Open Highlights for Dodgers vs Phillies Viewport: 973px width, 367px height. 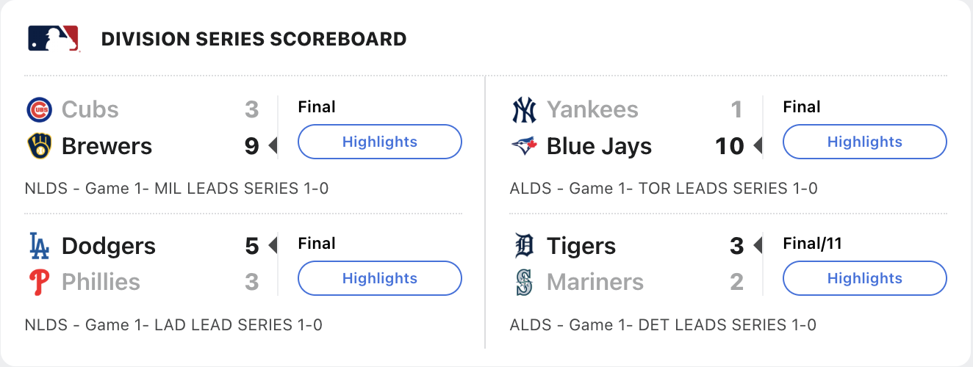tap(379, 278)
